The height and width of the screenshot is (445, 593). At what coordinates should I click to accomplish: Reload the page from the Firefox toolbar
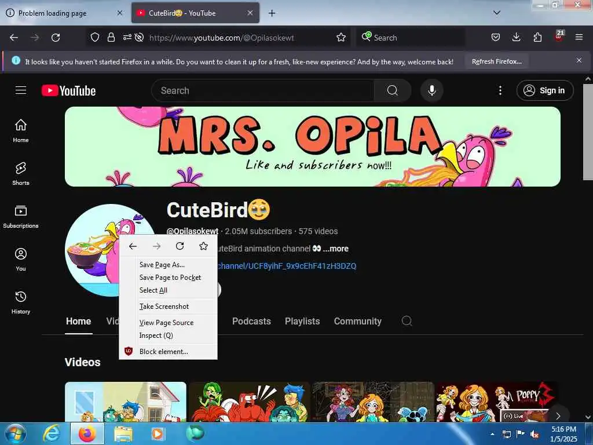tap(56, 38)
